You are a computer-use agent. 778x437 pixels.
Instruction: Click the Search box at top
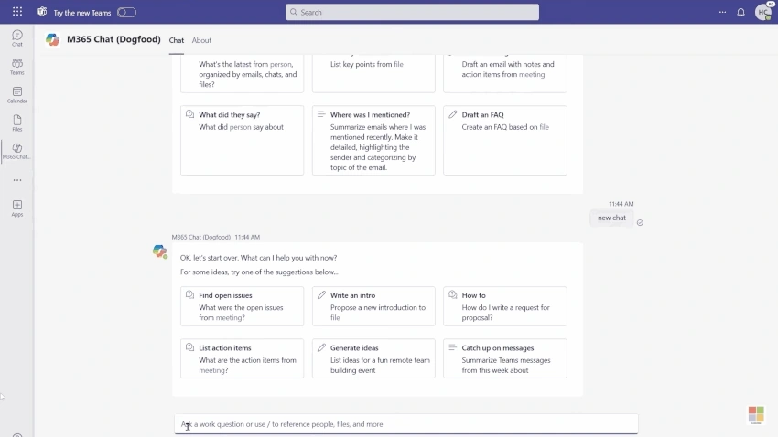[412, 13]
